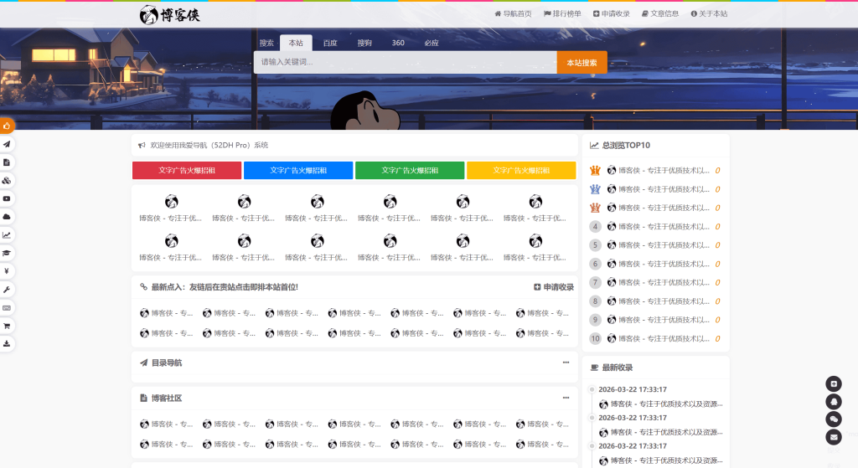
Task: Click the download sidebar icon
Action: pos(7,344)
